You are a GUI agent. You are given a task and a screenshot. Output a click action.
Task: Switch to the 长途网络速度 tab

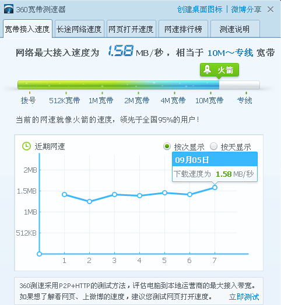[x=79, y=29]
